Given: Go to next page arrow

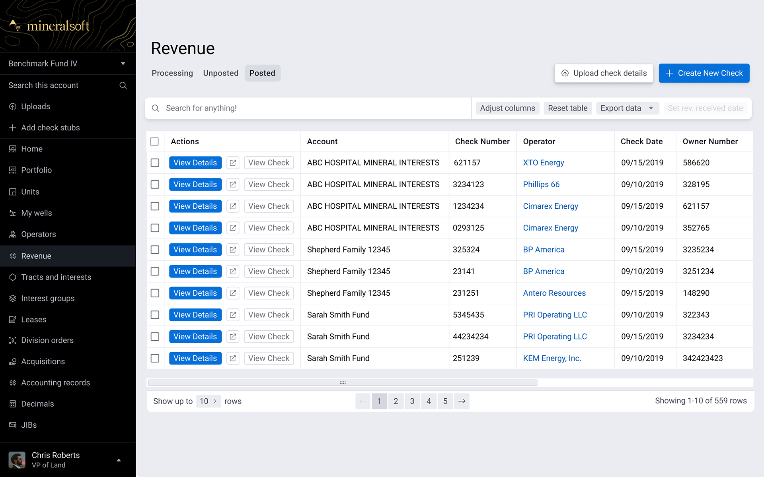Looking at the screenshot, I should click(x=462, y=401).
